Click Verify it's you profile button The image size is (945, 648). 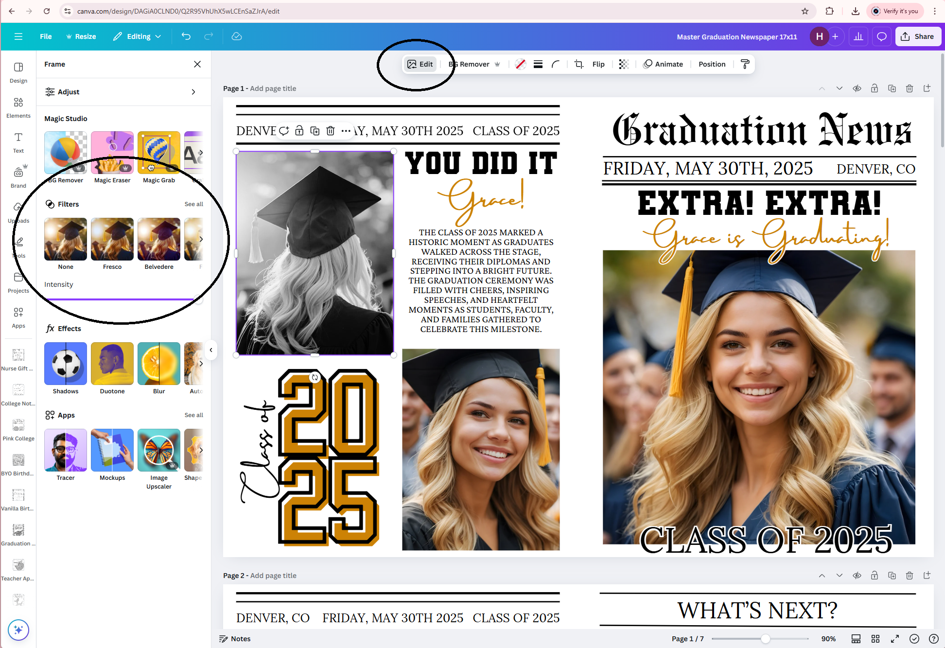click(895, 11)
